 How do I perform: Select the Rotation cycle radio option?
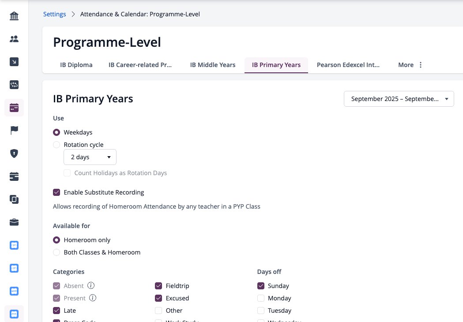click(56, 145)
